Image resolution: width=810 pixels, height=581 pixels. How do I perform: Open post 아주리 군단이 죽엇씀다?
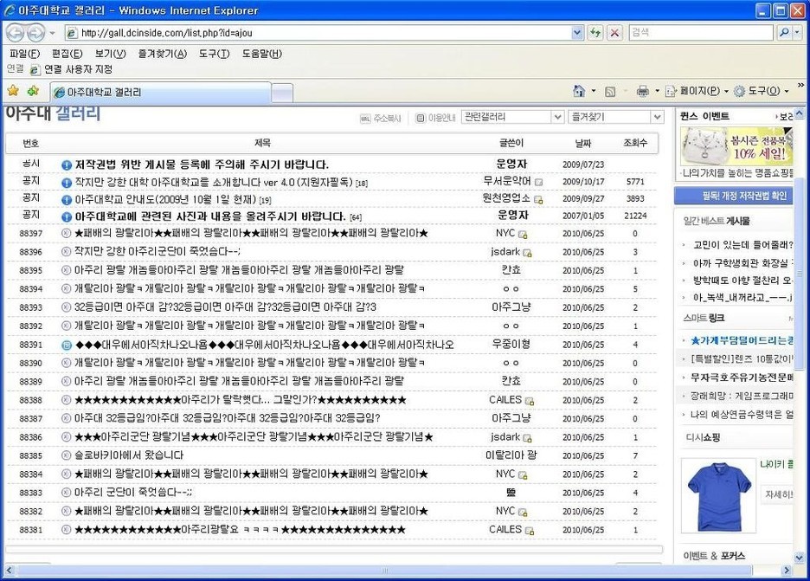[x=133, y=493]
